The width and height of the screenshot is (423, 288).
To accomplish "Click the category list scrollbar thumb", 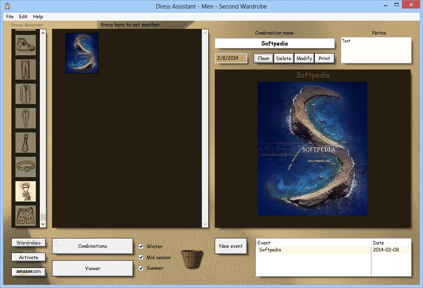I will pyautogui.click(x=43, y=217).
